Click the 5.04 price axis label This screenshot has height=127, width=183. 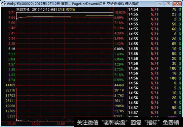pyautogui.click(x=12, y=59)
